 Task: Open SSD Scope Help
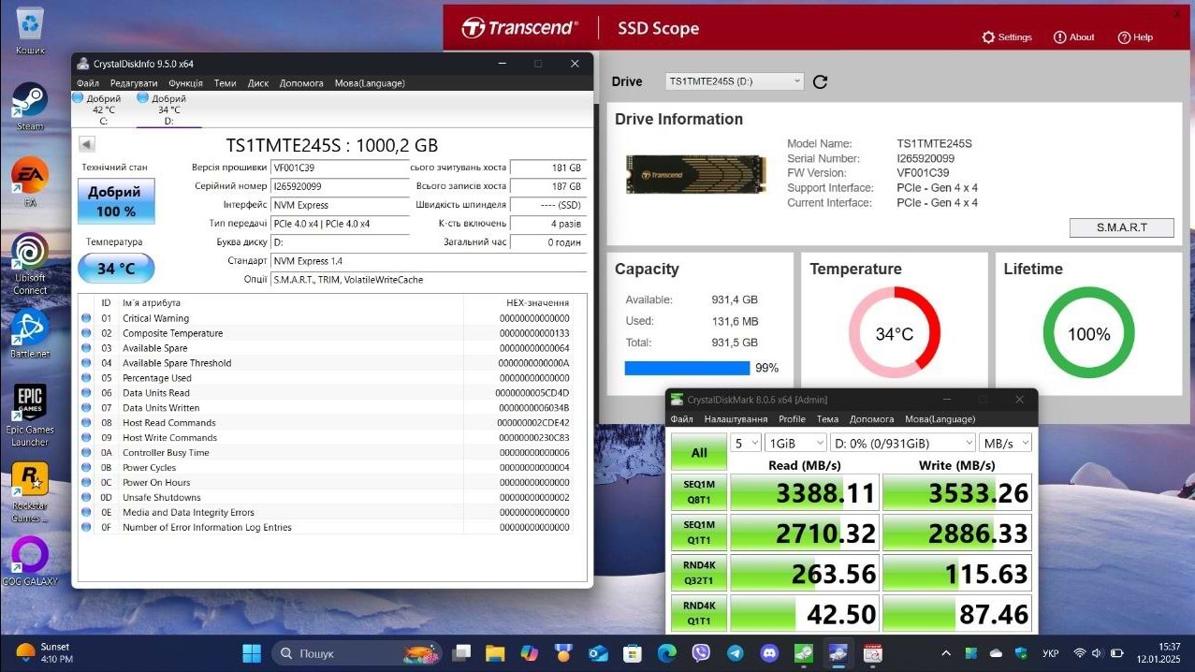[1135, 37]
